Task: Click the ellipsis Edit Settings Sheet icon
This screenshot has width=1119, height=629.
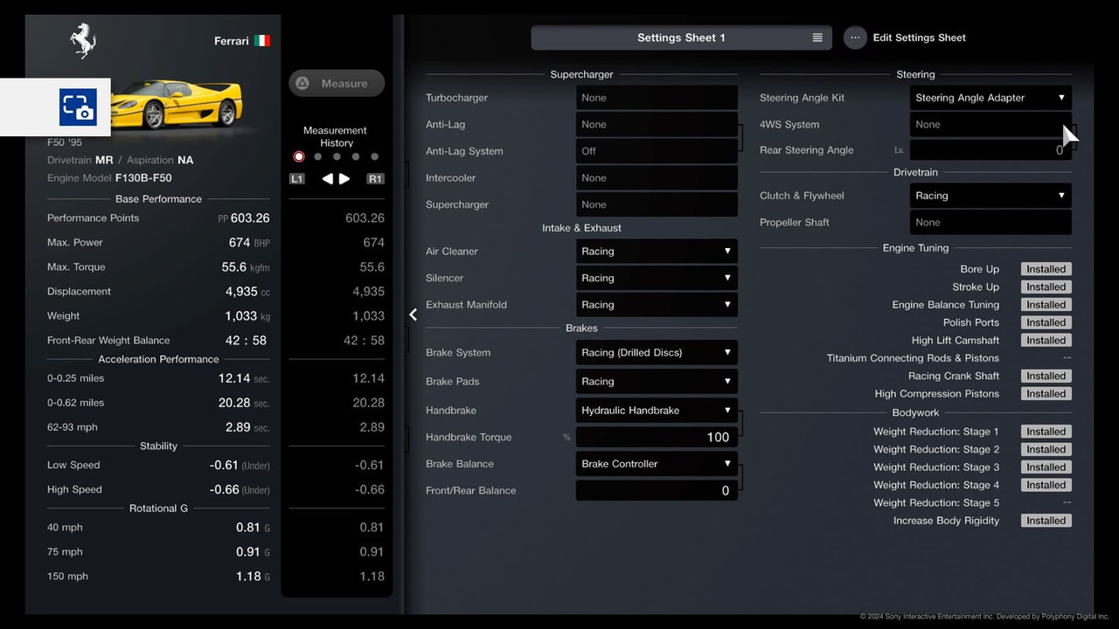Action: (855, 38)
